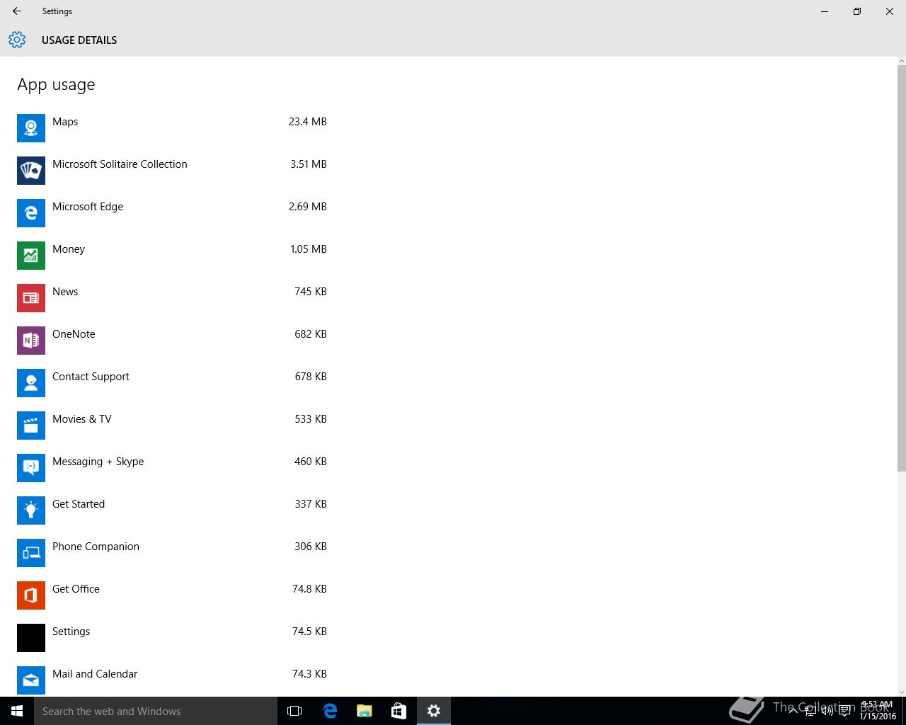Click the Maps app icon
Viewport: 906px width, 725px height.
pyautogui.click(x=31, y=127)
